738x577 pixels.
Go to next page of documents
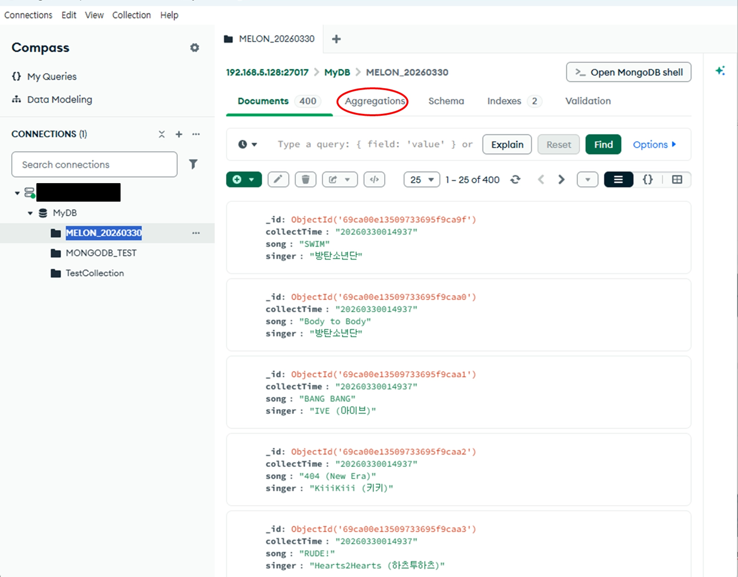[561, 179]
